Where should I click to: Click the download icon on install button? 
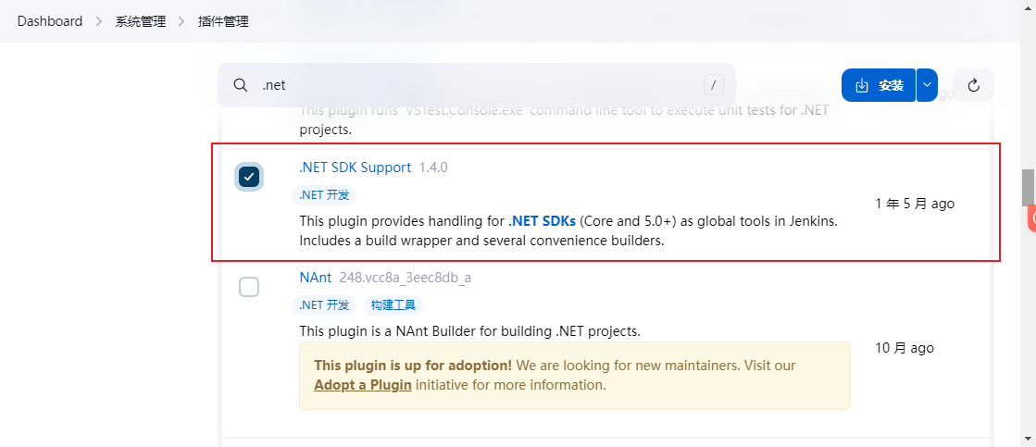coord(862,85)
